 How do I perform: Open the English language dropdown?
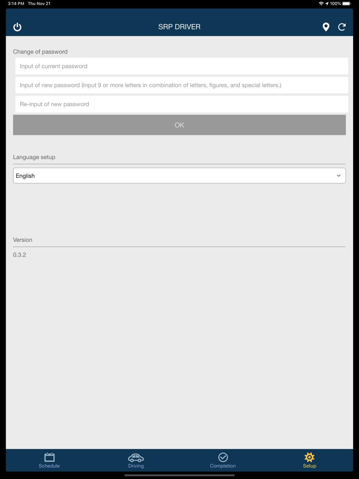coord(179,176)
